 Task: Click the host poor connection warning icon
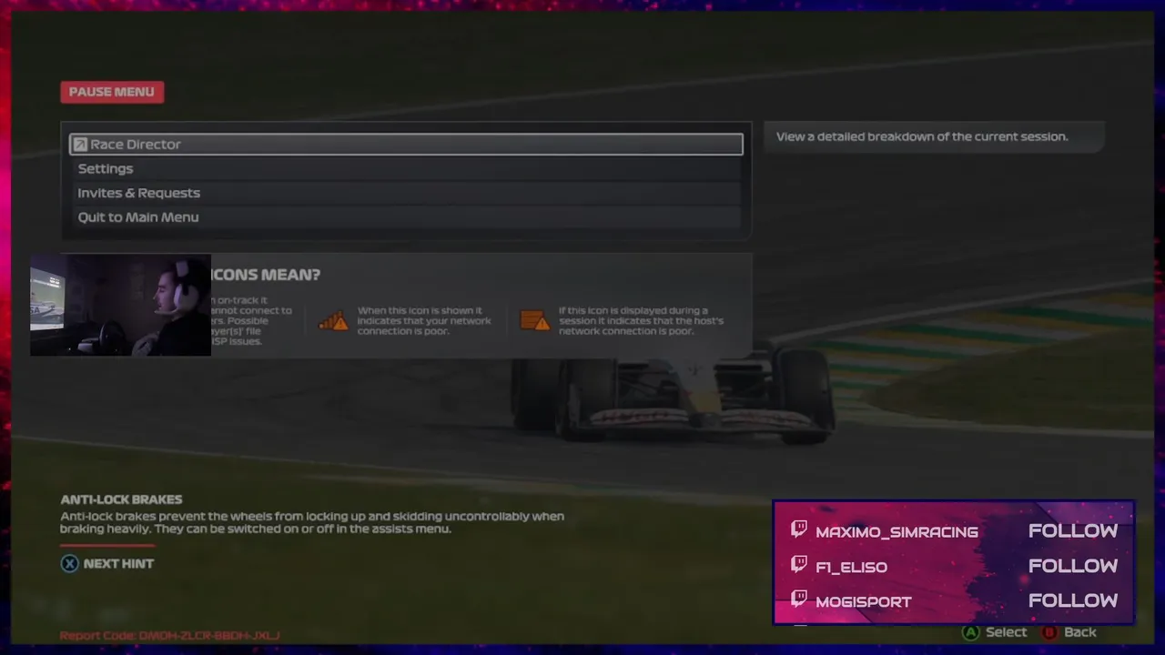(534, 321)
